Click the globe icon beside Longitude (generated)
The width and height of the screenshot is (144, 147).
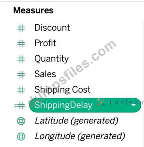click(21, 136)
